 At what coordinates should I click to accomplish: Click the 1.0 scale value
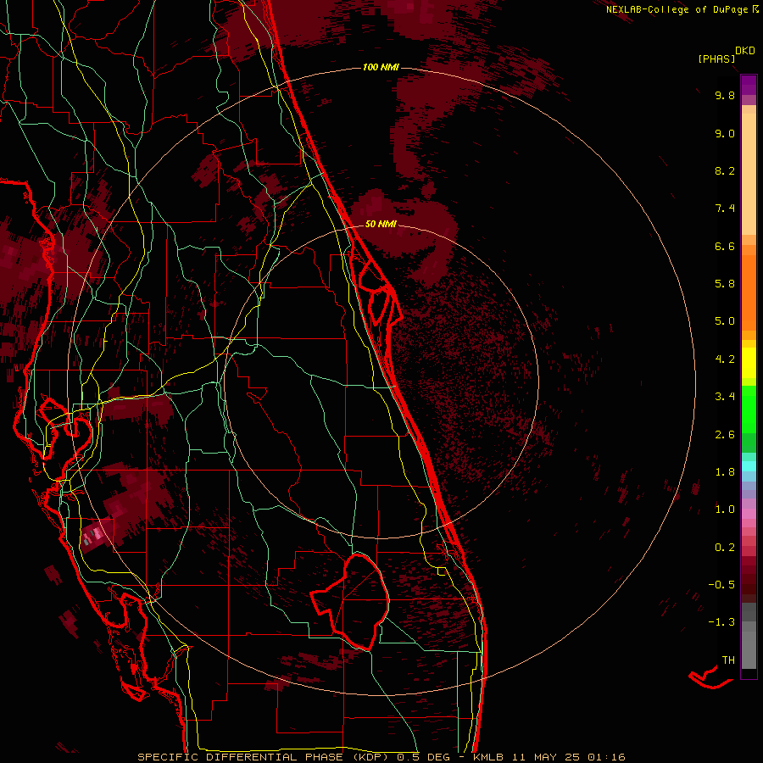(x=725, y=510)
